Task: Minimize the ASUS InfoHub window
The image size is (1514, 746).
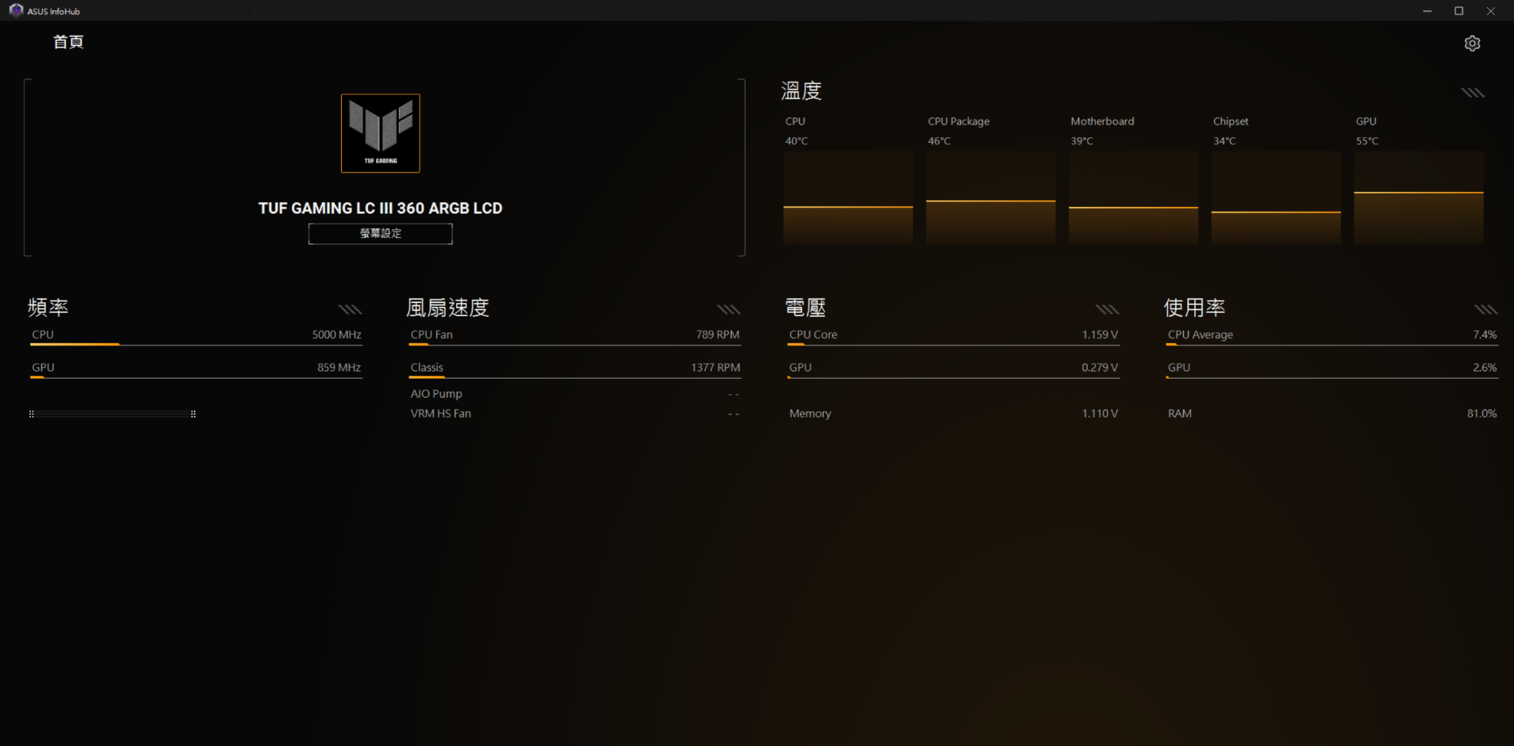Action: pos(1427,11)
